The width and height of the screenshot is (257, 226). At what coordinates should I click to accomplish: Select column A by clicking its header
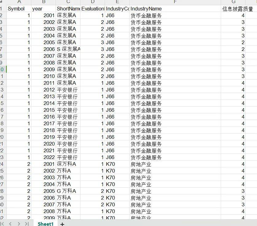[x=19, y=2]
